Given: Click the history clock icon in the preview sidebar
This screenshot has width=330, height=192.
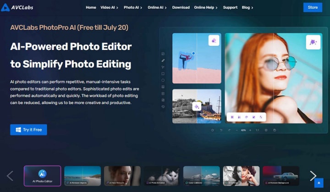Looking at the screenshot, I should (163, 107).
